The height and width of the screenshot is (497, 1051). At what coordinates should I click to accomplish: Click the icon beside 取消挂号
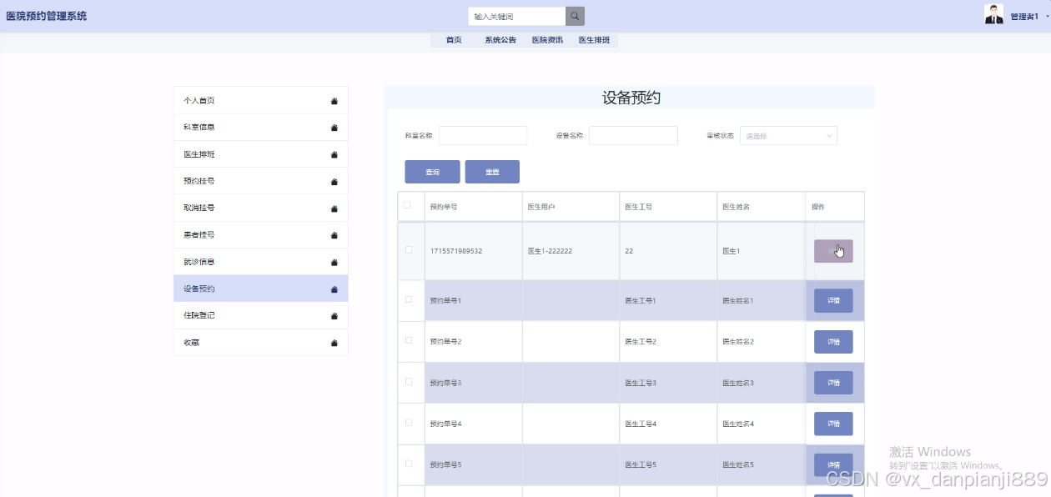334,208
